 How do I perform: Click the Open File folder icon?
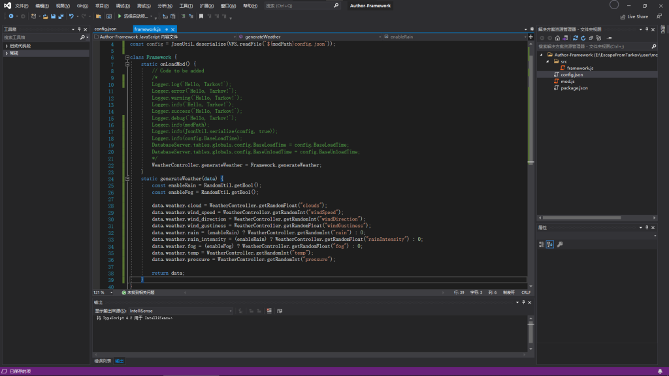[45, 16]
